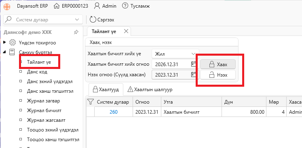
Task: Open Данс ханш тэгшитгэл tree item
Action: coord(50,91)
